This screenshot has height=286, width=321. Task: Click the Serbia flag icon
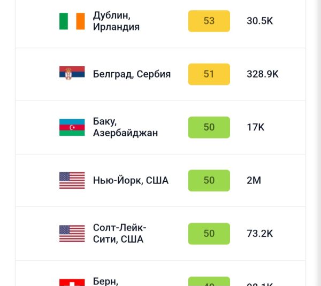click(x=72, y=74)
